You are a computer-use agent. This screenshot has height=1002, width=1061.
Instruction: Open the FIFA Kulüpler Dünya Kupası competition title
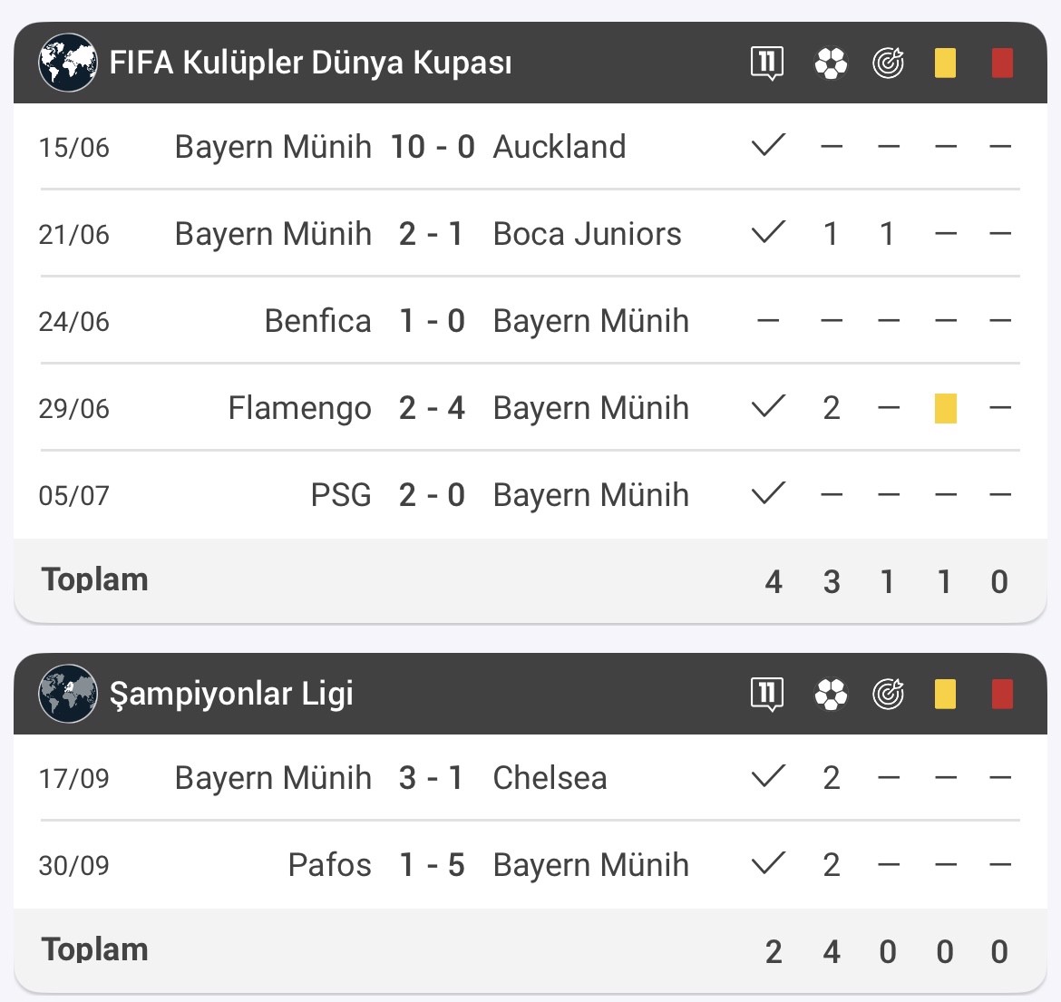pos(310,63)
